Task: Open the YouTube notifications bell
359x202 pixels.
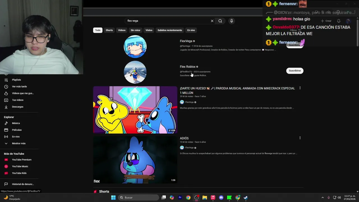Action: tap(339, 21)
